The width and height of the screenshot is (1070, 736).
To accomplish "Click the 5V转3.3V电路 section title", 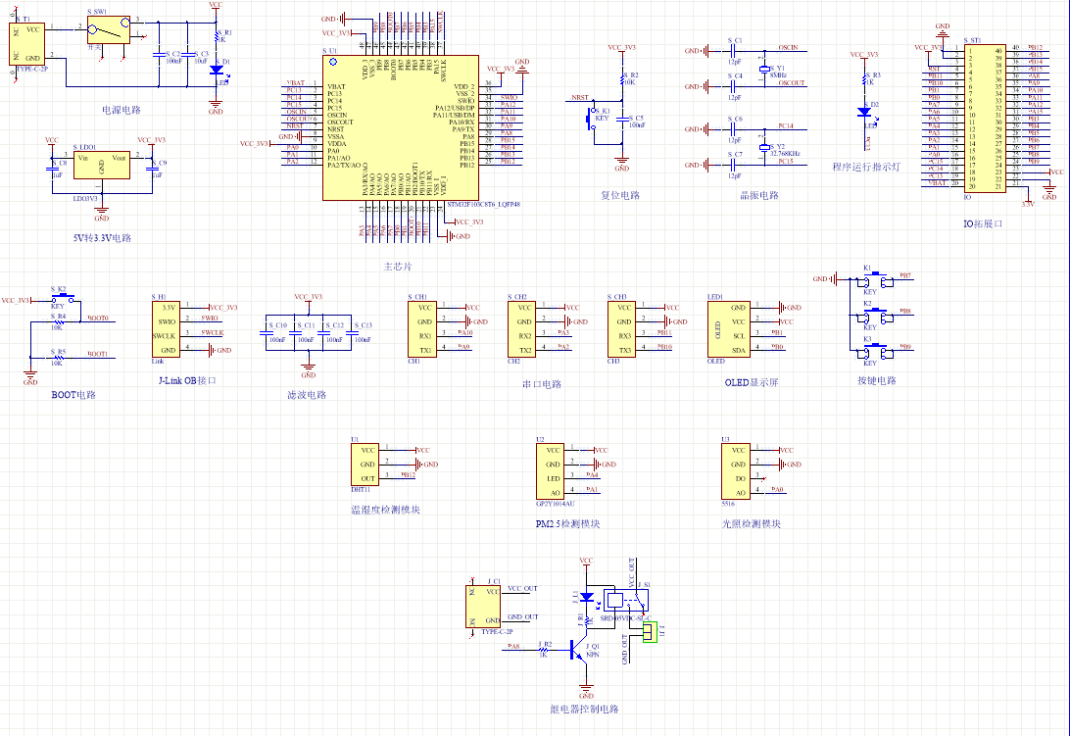I will pos(102,238).
